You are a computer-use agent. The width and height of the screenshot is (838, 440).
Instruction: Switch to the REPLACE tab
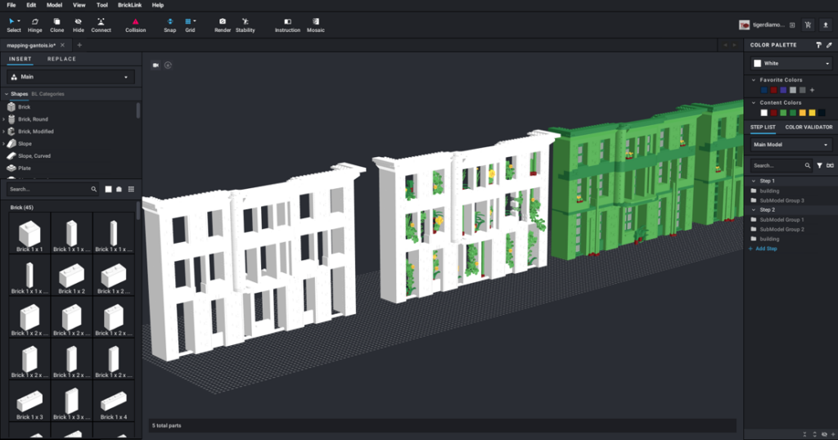[61, 59]
